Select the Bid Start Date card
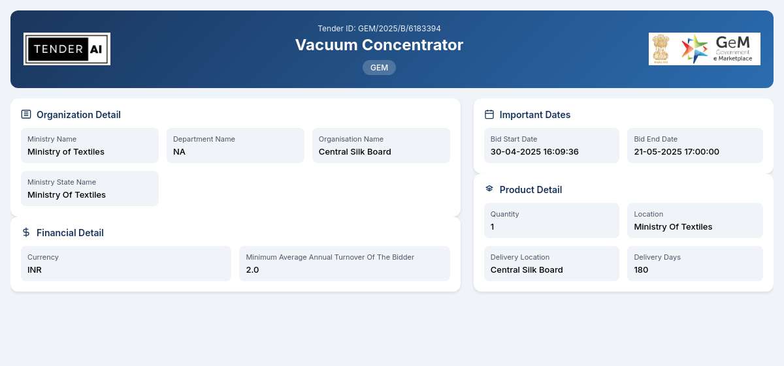 point(551,145)
